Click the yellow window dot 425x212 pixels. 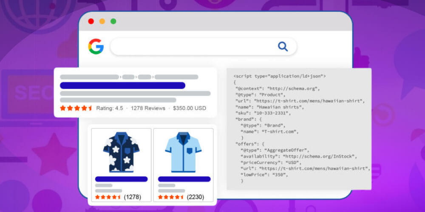pos(102,21)
